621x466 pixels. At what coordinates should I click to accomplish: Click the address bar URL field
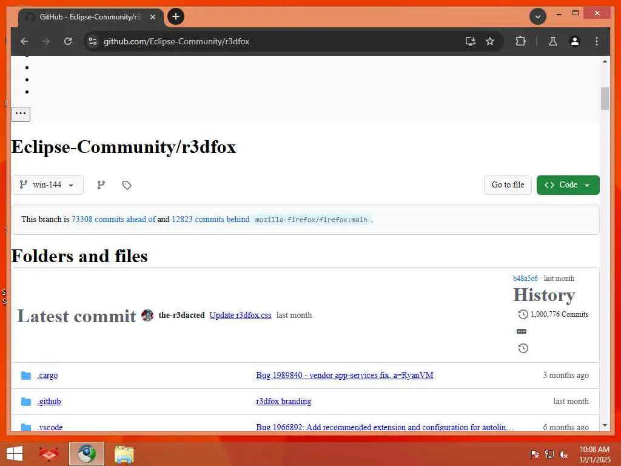point(277,41)
